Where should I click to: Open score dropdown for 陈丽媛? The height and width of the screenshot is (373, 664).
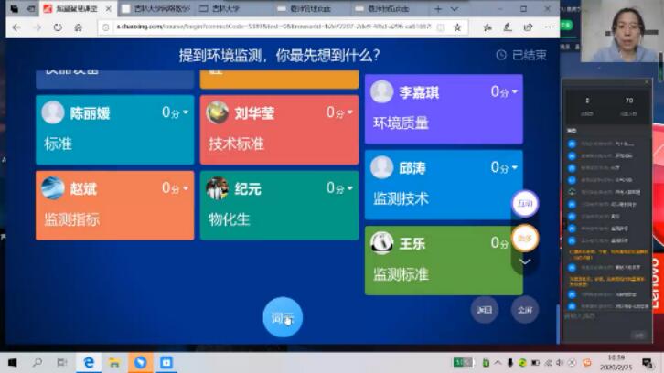(x=186, y=112)
